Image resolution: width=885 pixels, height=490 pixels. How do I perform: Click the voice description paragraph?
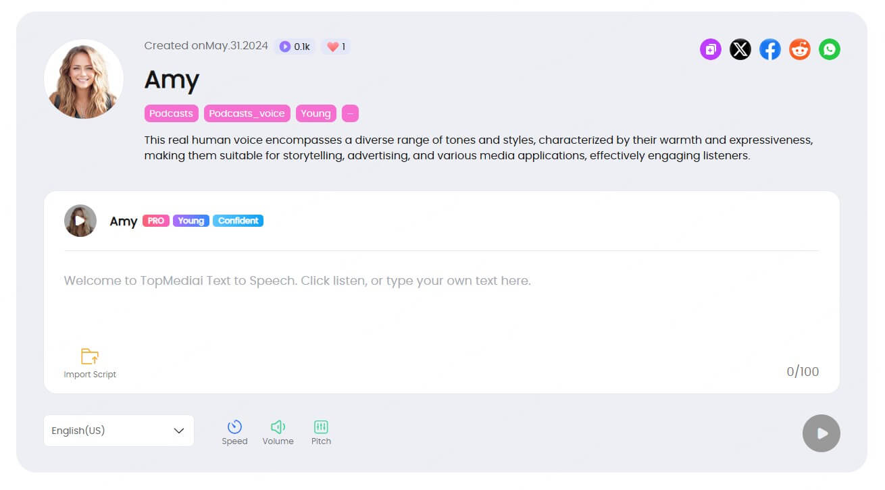pyautogui.click(x=478, y=148)
